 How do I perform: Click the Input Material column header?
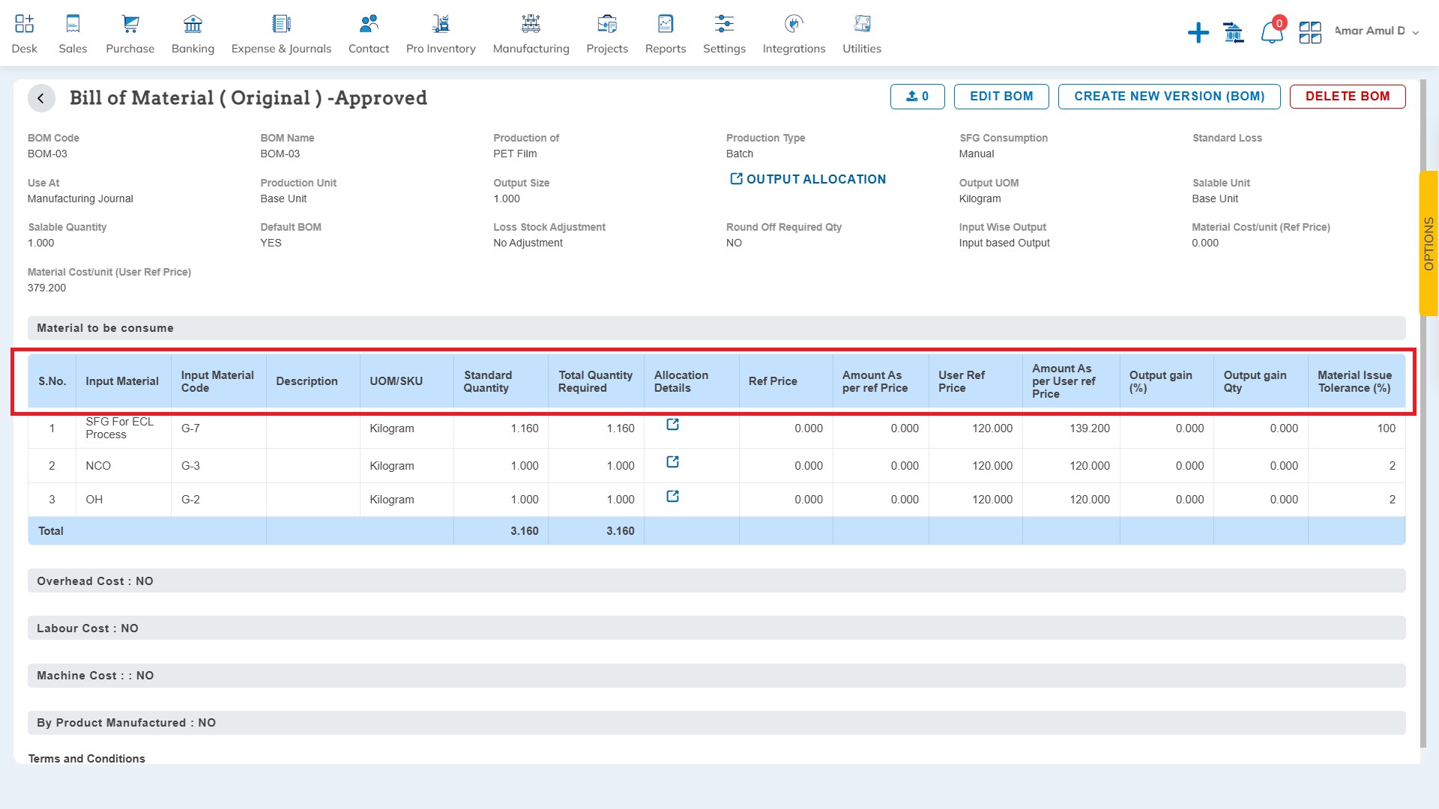coord(124,381)
